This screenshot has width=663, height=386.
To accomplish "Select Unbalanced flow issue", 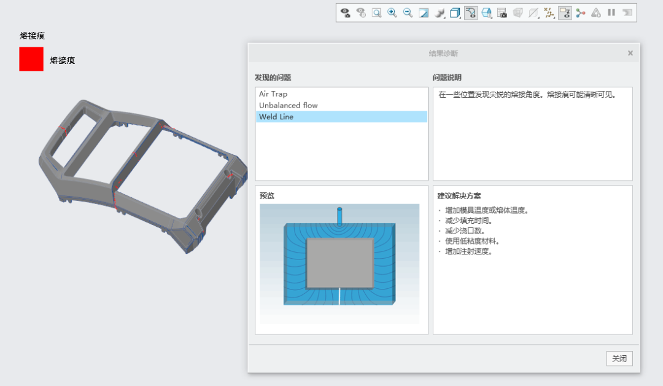I will click(x=341, y=105).
